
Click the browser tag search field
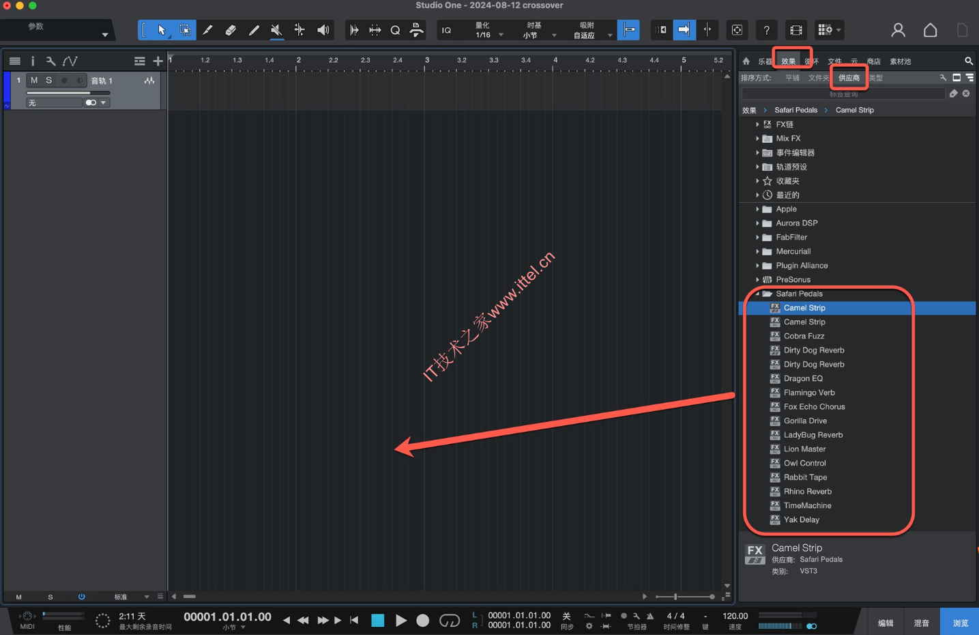(x=843, y=94)
